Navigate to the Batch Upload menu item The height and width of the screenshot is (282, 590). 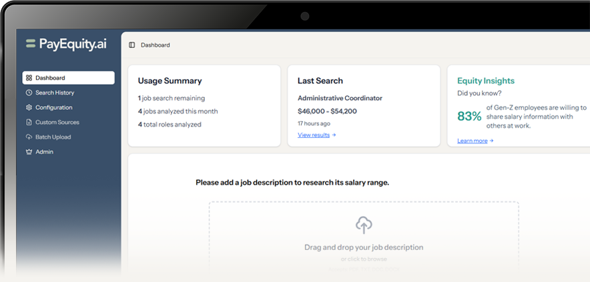[x=53, y=137]
